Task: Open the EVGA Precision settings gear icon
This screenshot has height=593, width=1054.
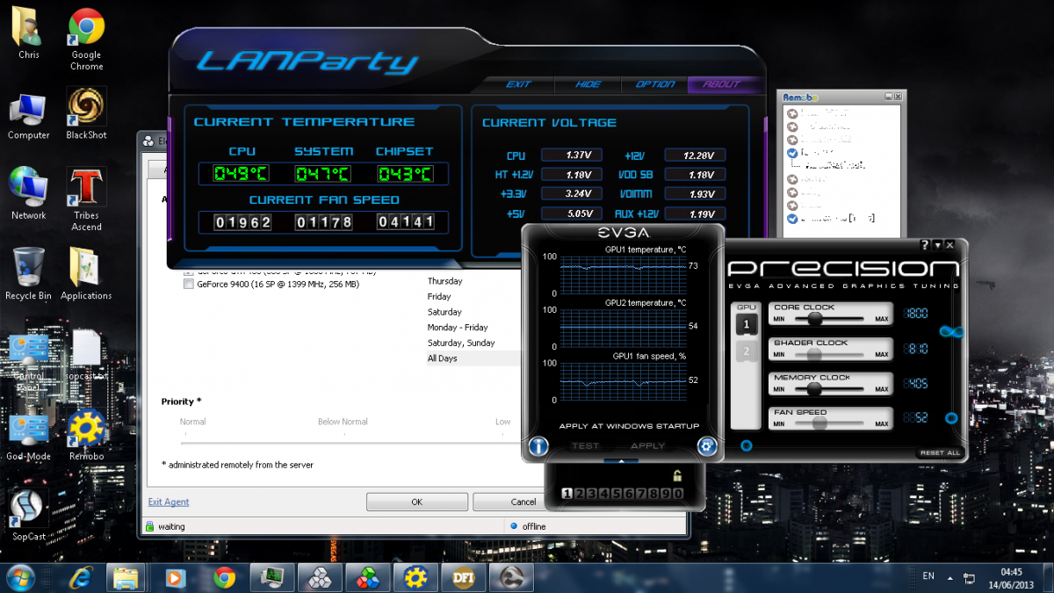Action: (x=707, y=445)
